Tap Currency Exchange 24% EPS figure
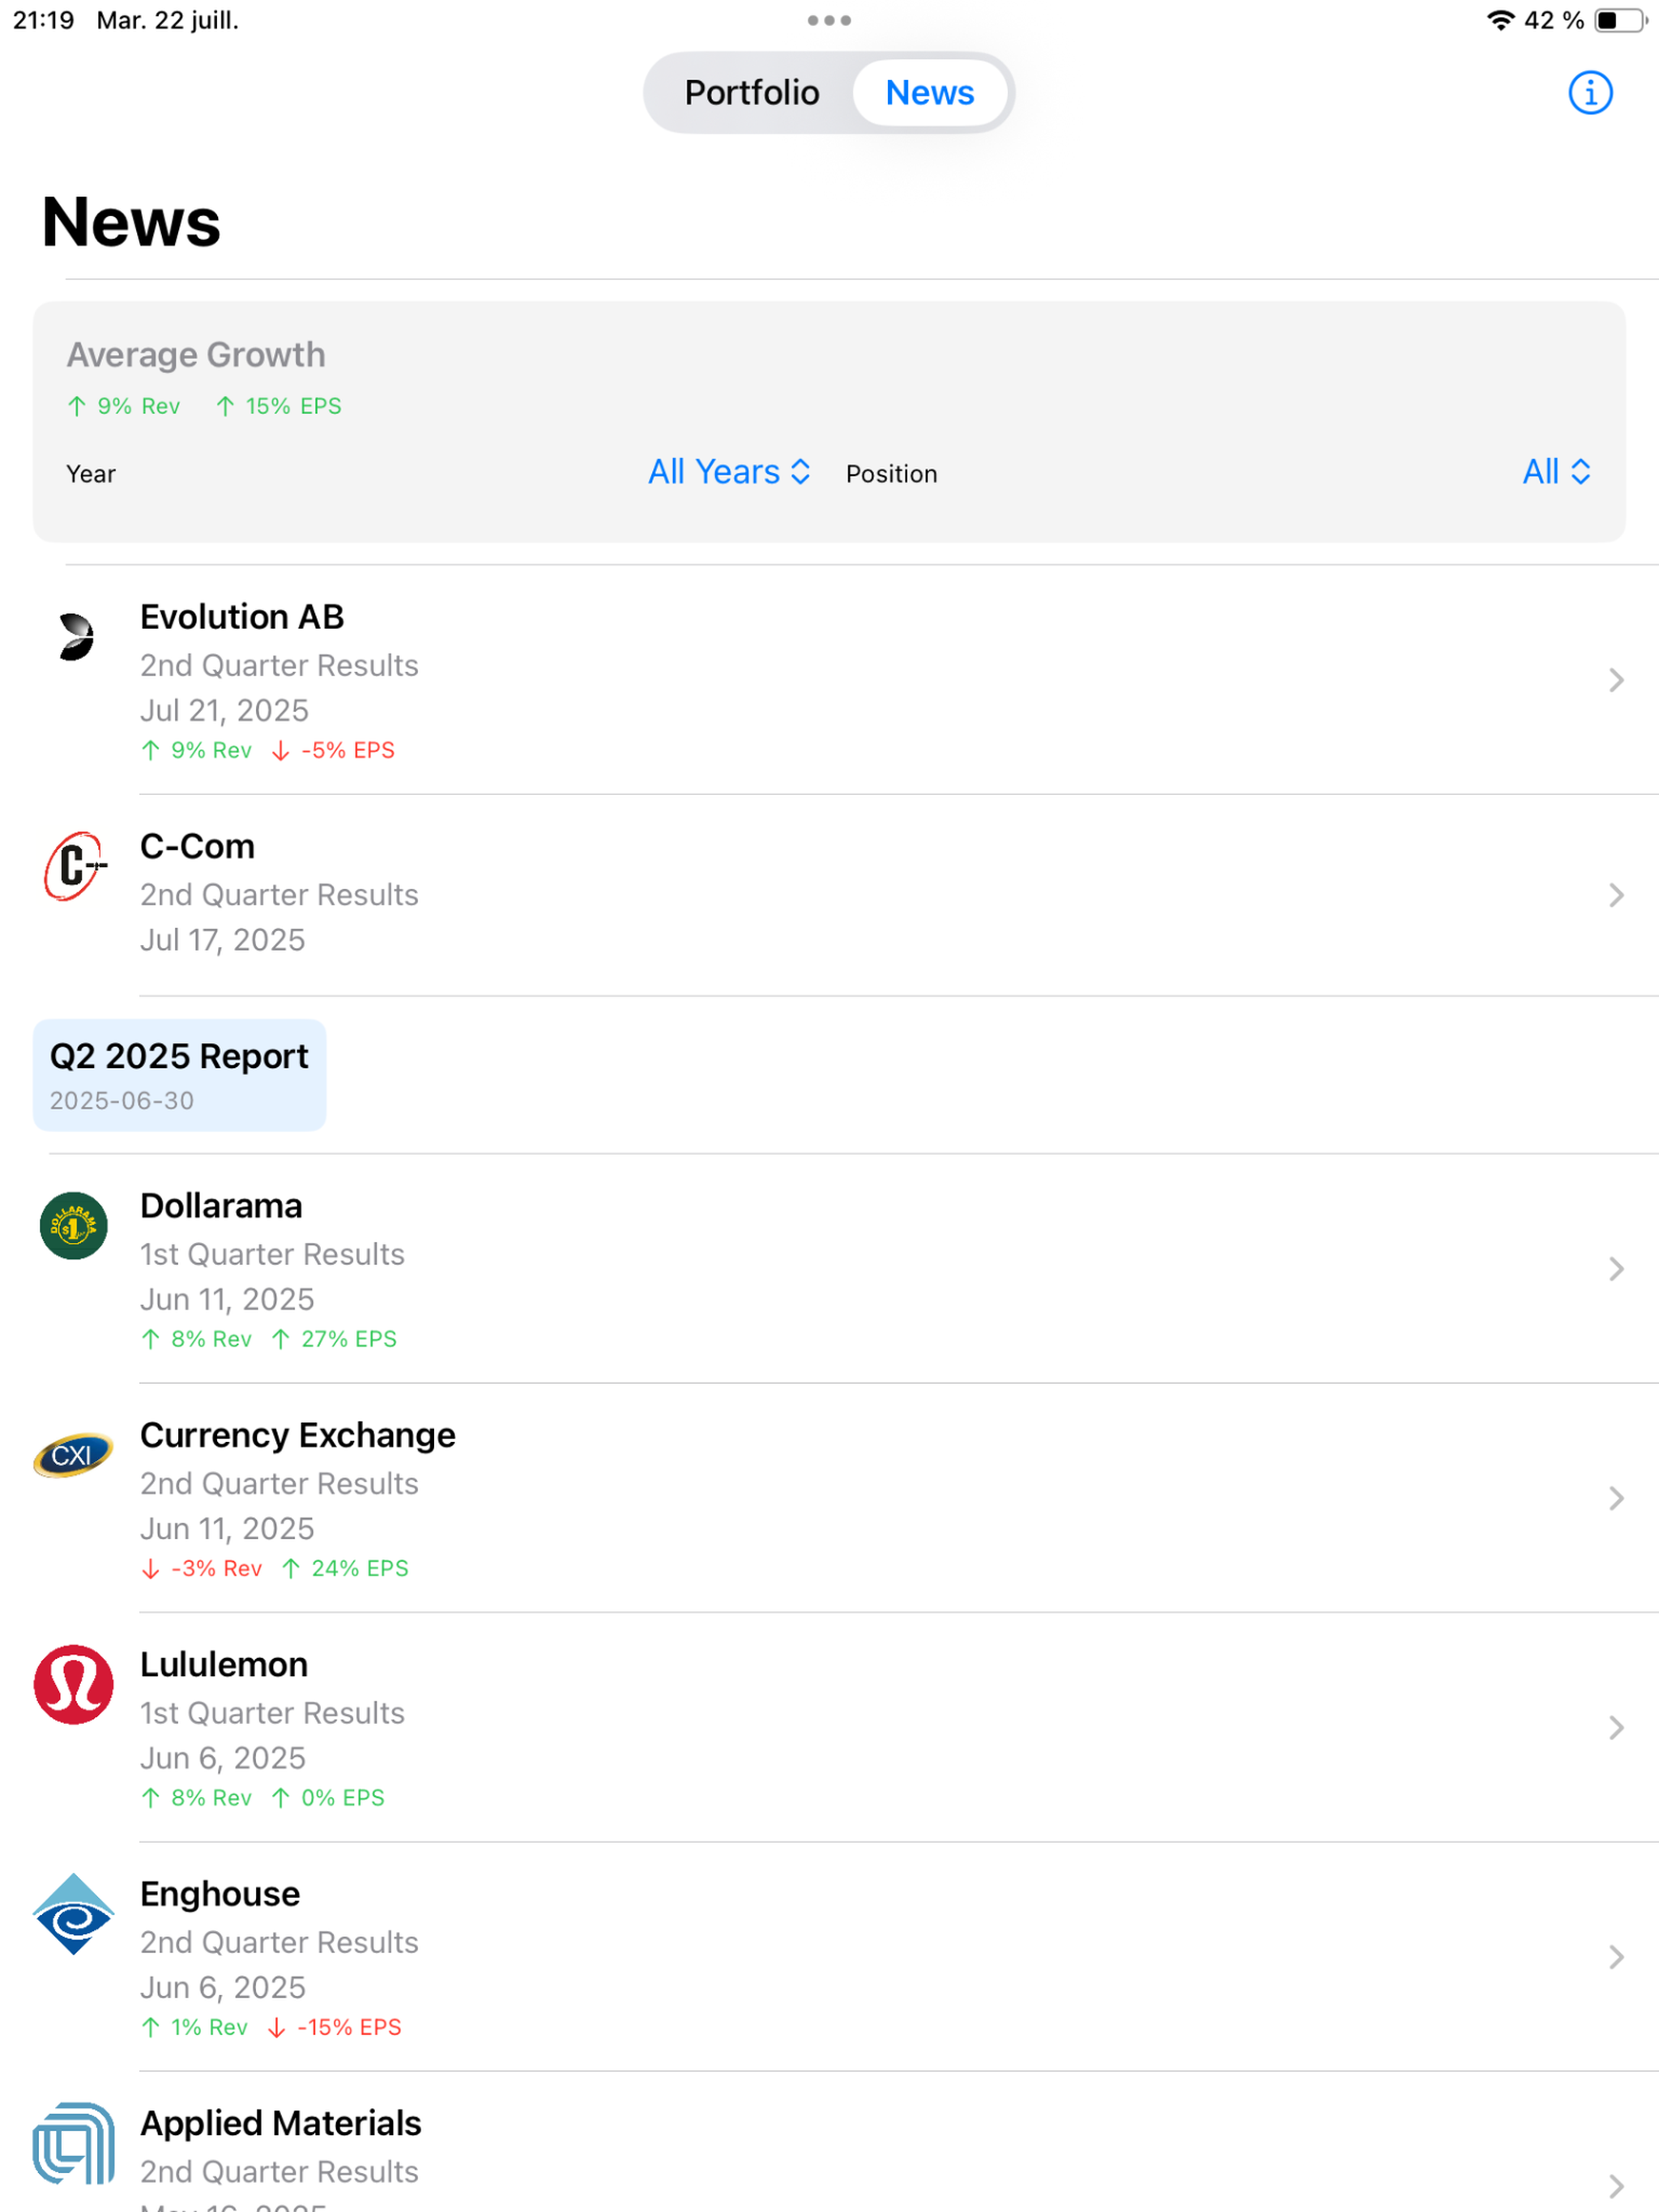The width and height of the screenshot is (1659, 2212). (345, 1569)
